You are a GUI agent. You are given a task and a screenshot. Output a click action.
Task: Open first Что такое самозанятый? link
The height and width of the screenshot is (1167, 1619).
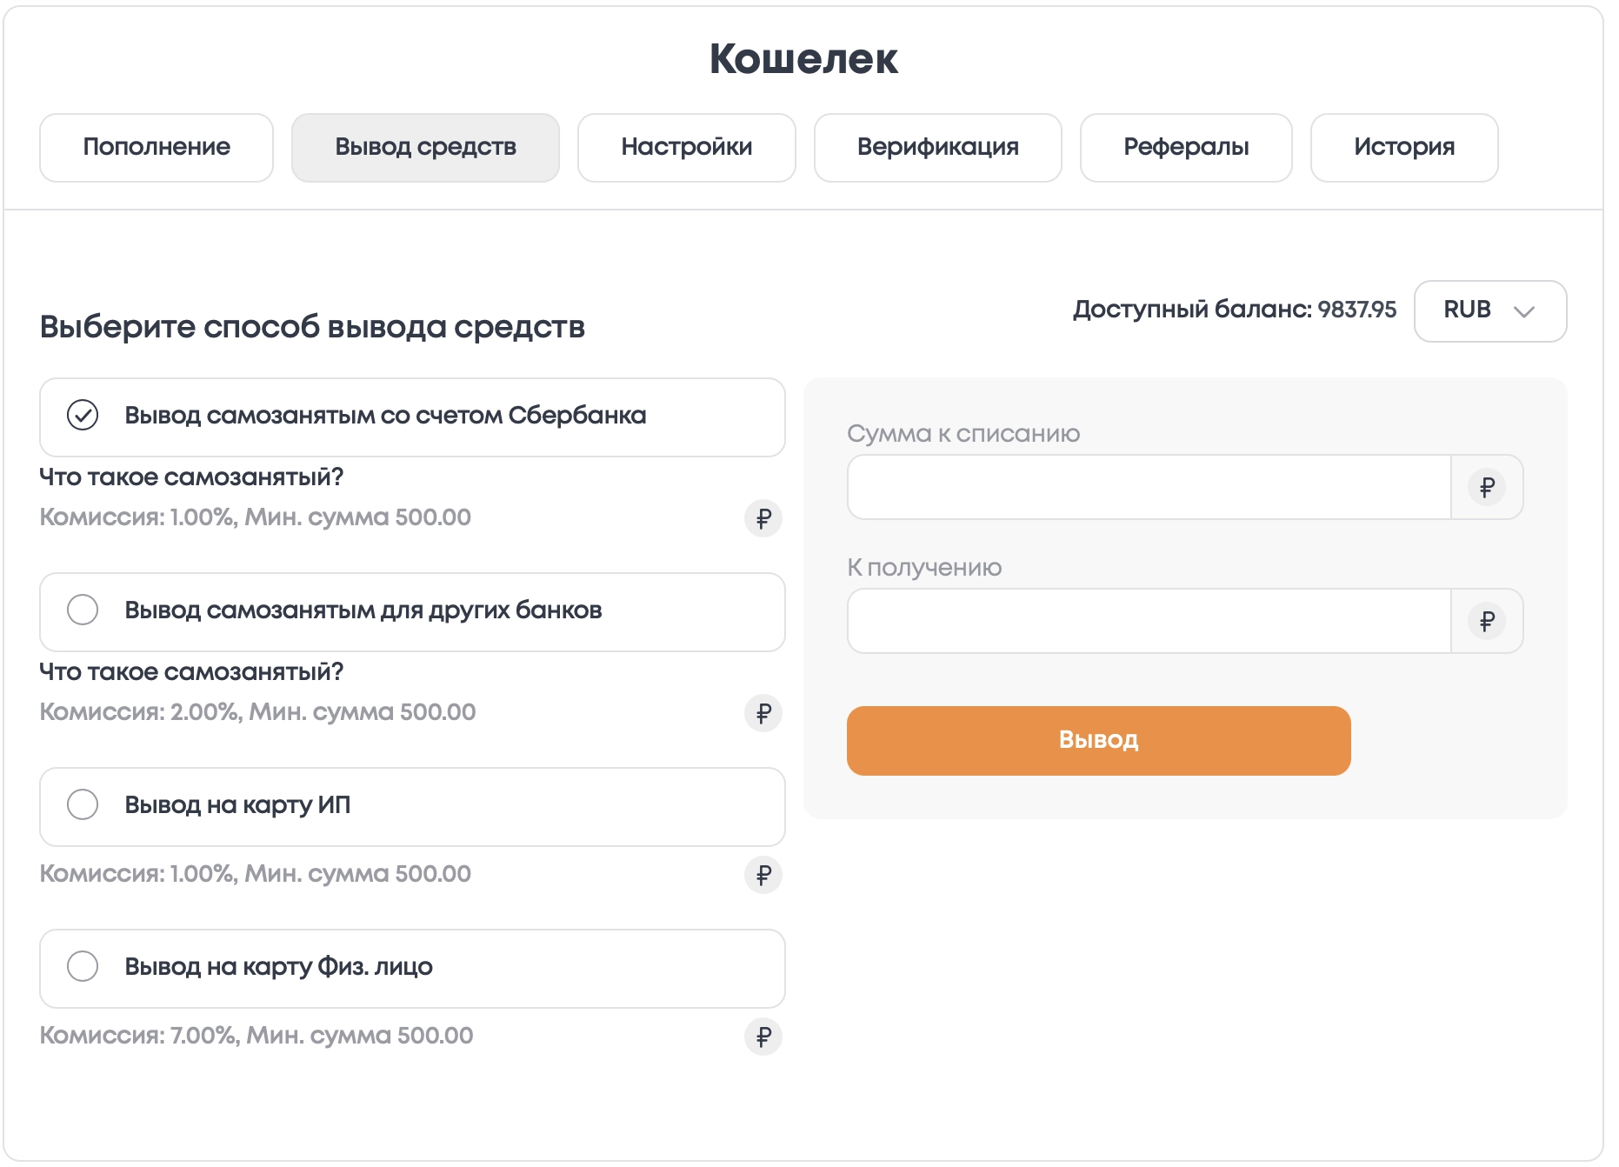[x=191, y=477]
